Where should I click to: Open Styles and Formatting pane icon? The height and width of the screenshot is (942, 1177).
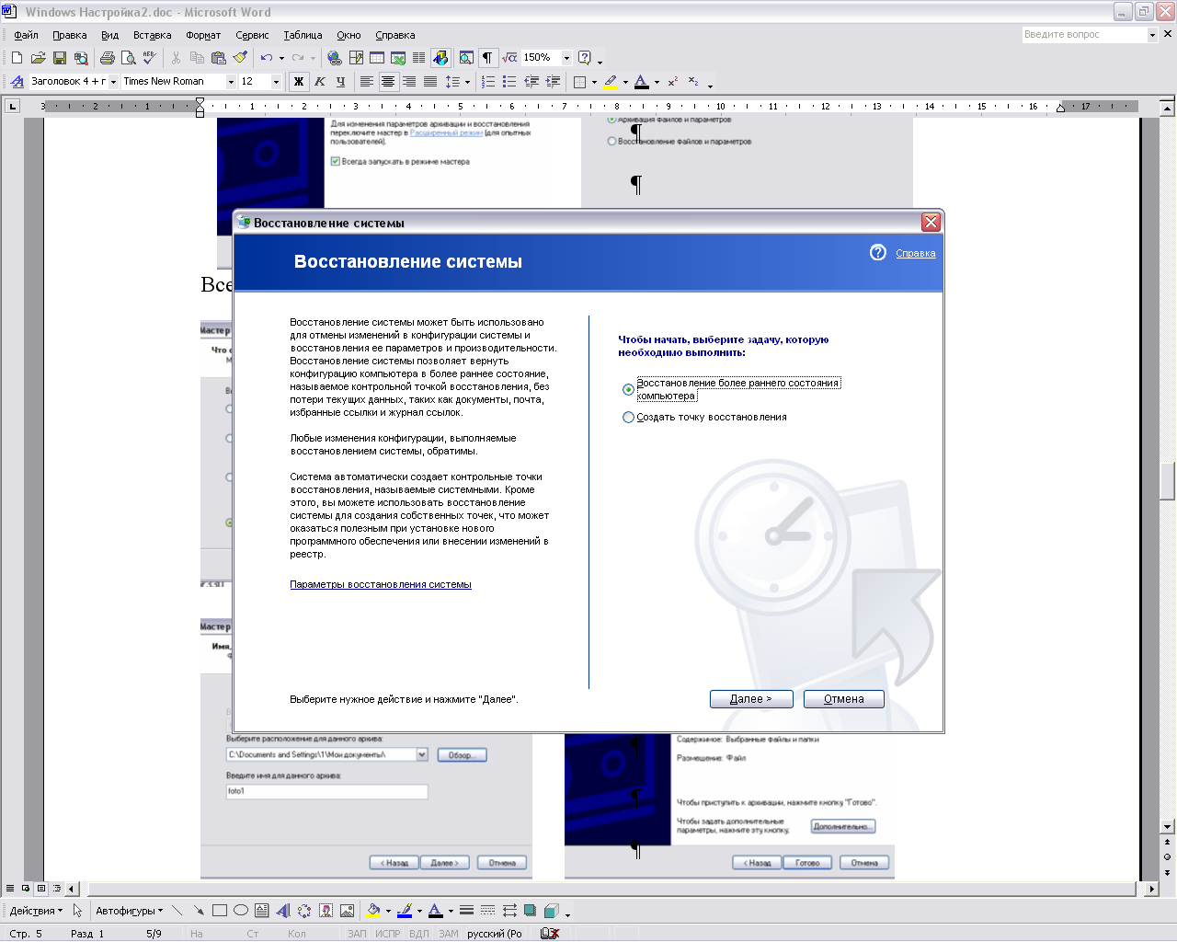tap(17, 82)
